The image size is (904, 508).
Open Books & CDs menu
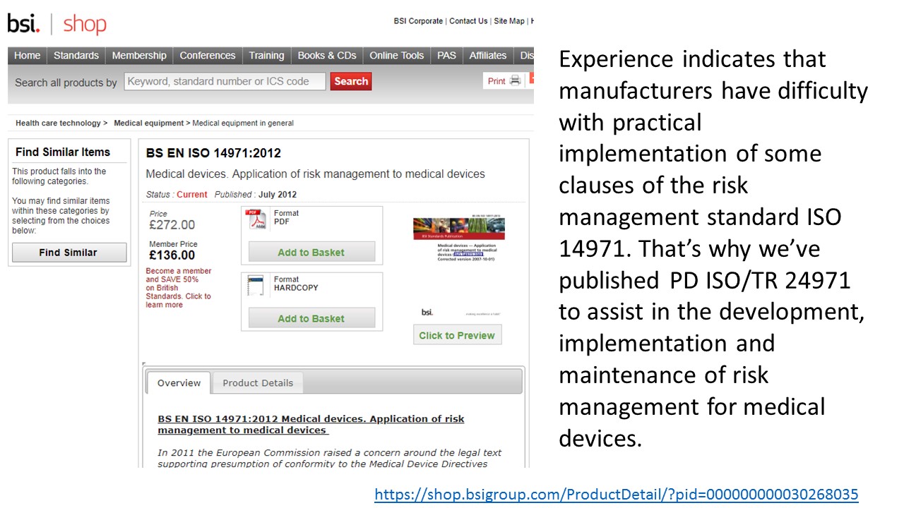pos(327,56)
